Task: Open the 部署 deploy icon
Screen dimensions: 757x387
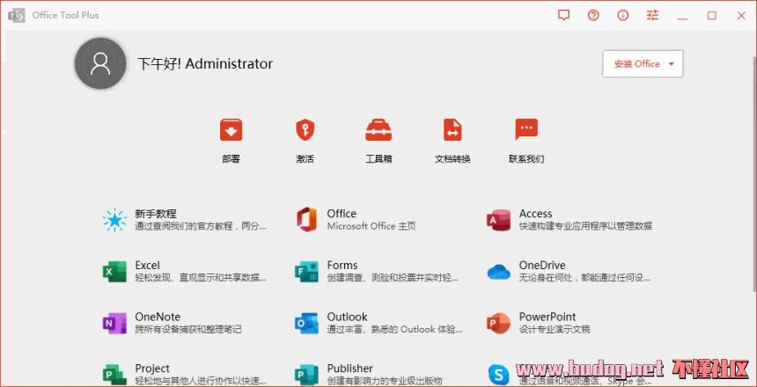Action: pos(231,130)
